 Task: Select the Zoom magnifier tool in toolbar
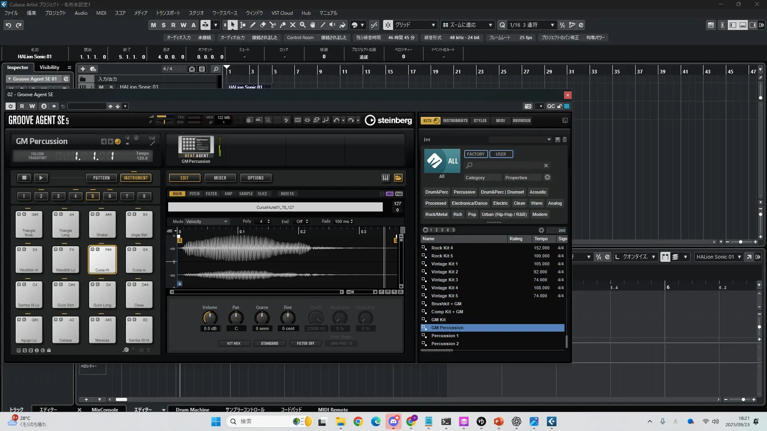point(302,25)
